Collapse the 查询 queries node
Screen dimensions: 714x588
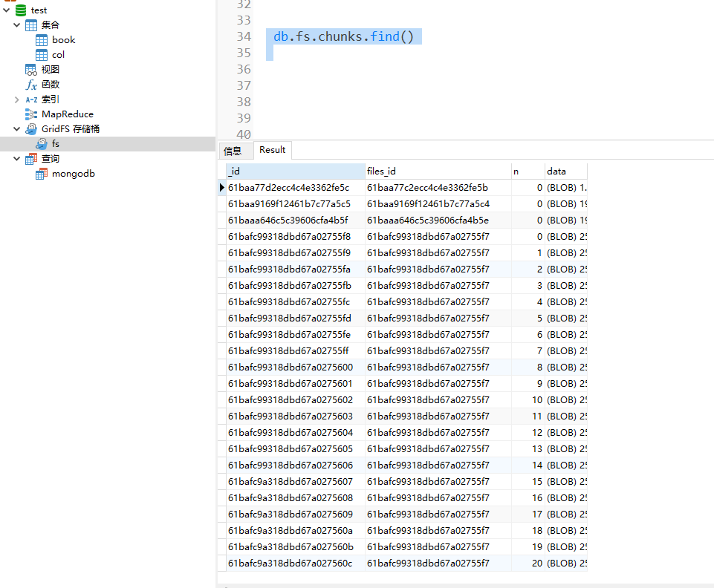coord(17,159)
